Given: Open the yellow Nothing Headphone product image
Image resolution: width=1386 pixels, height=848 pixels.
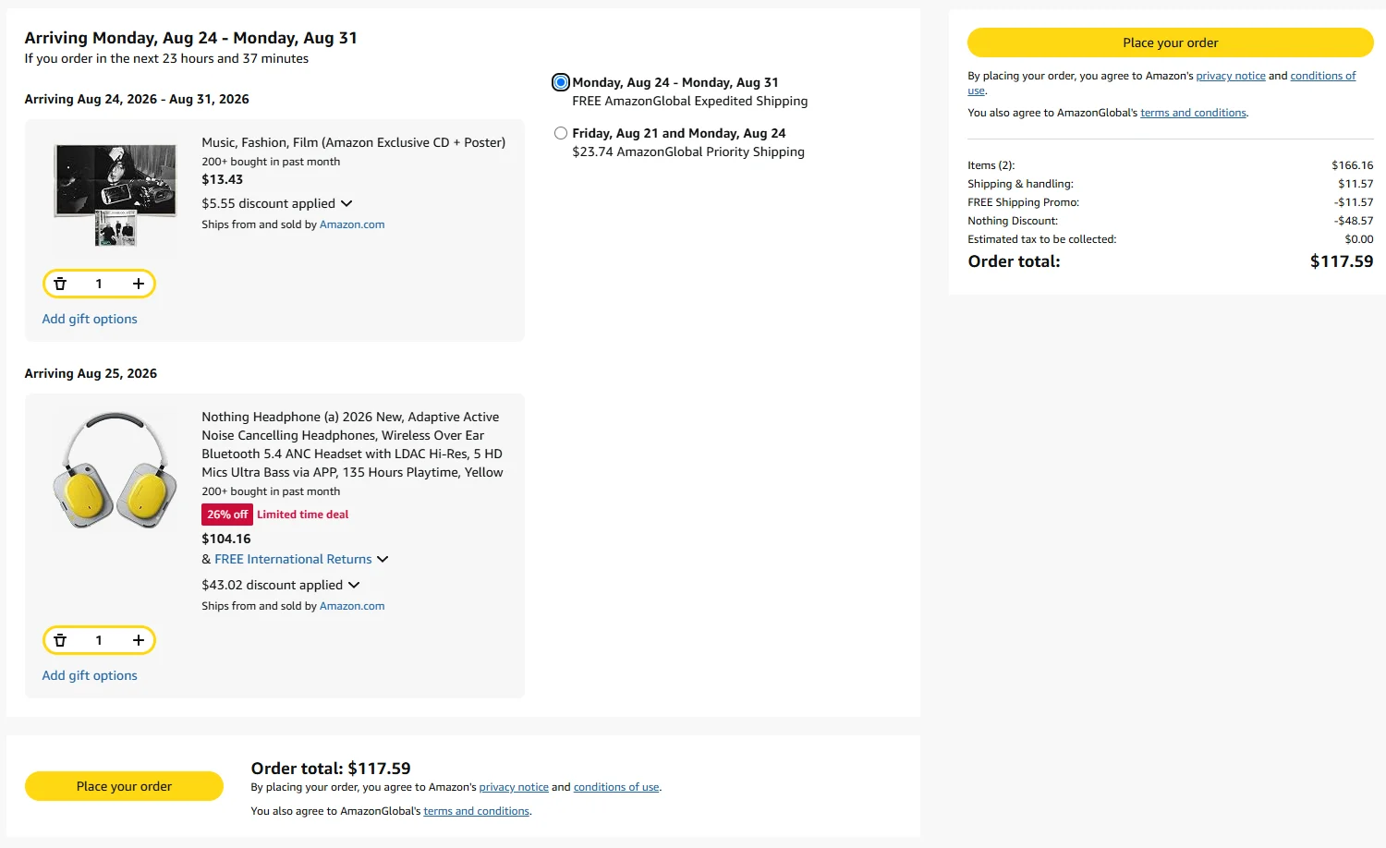Looking at the screenshot, I should tap(115, 471).
